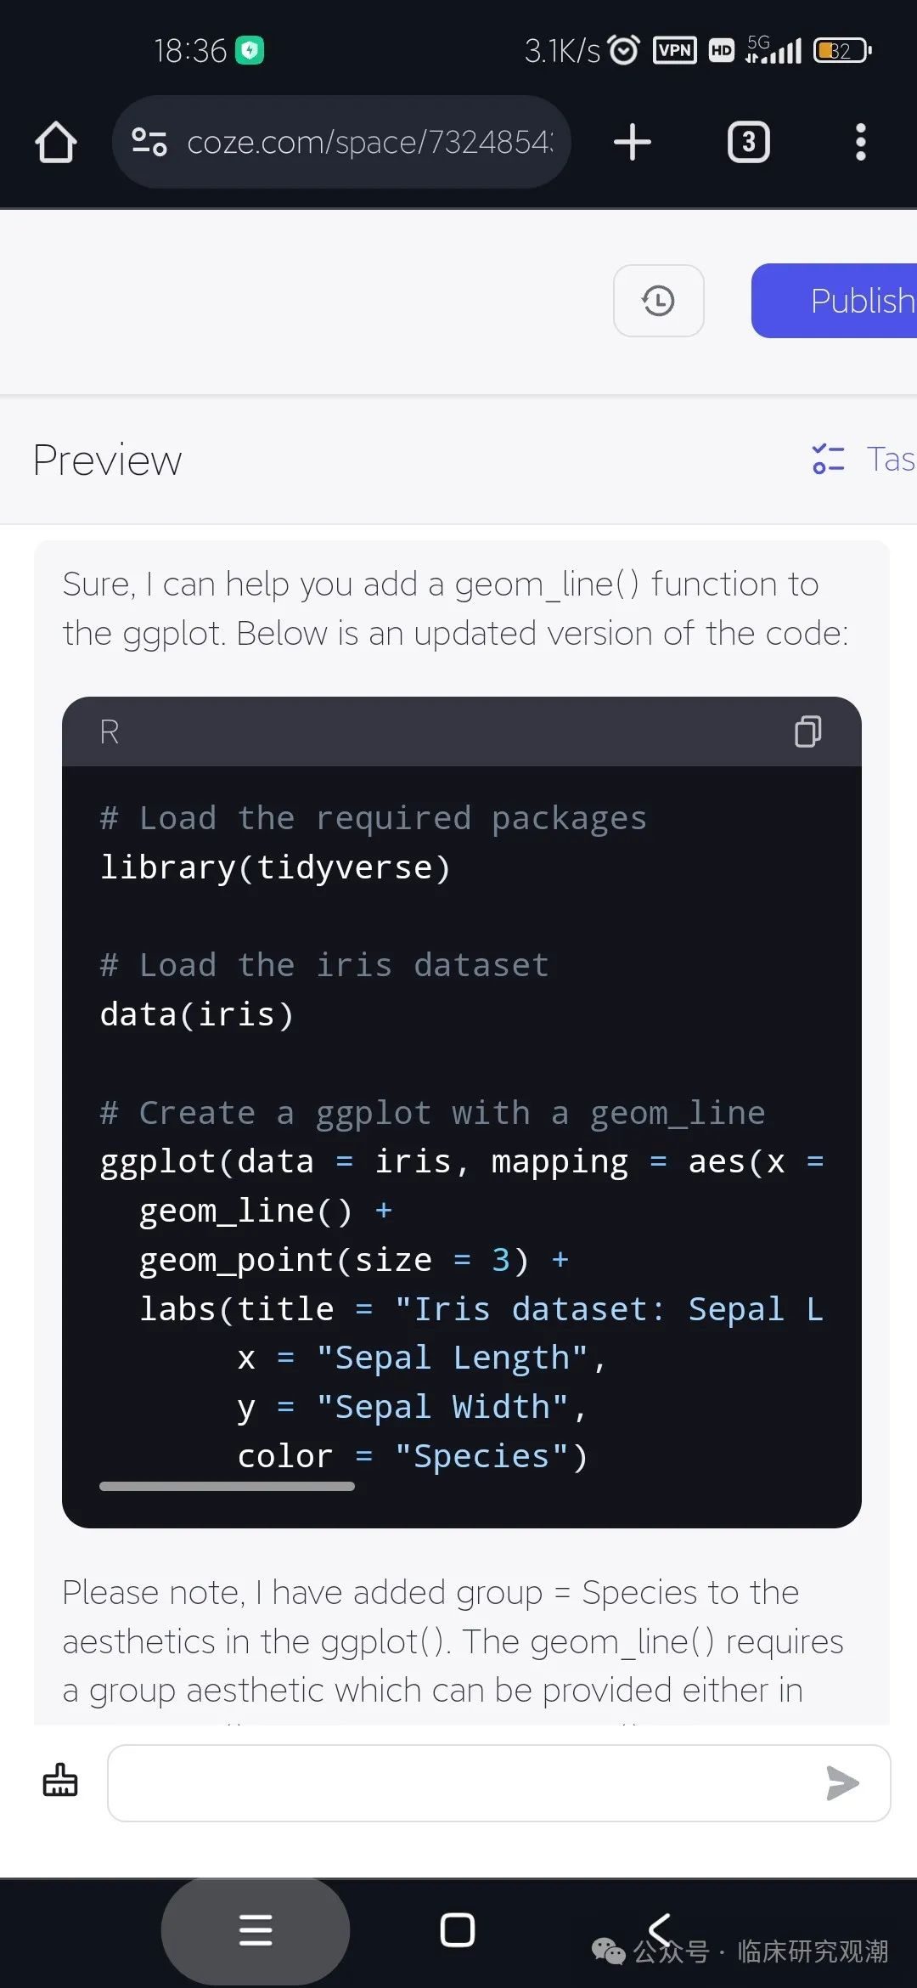
Task: Tap the Android recent apps menu button
Action: coord(256,1930)
